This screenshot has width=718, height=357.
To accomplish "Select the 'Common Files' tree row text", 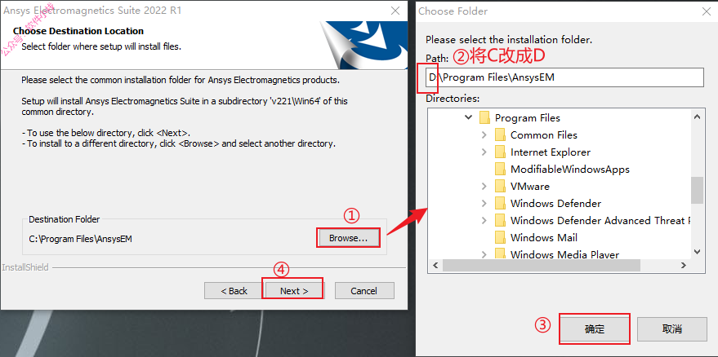I will 544,134.
